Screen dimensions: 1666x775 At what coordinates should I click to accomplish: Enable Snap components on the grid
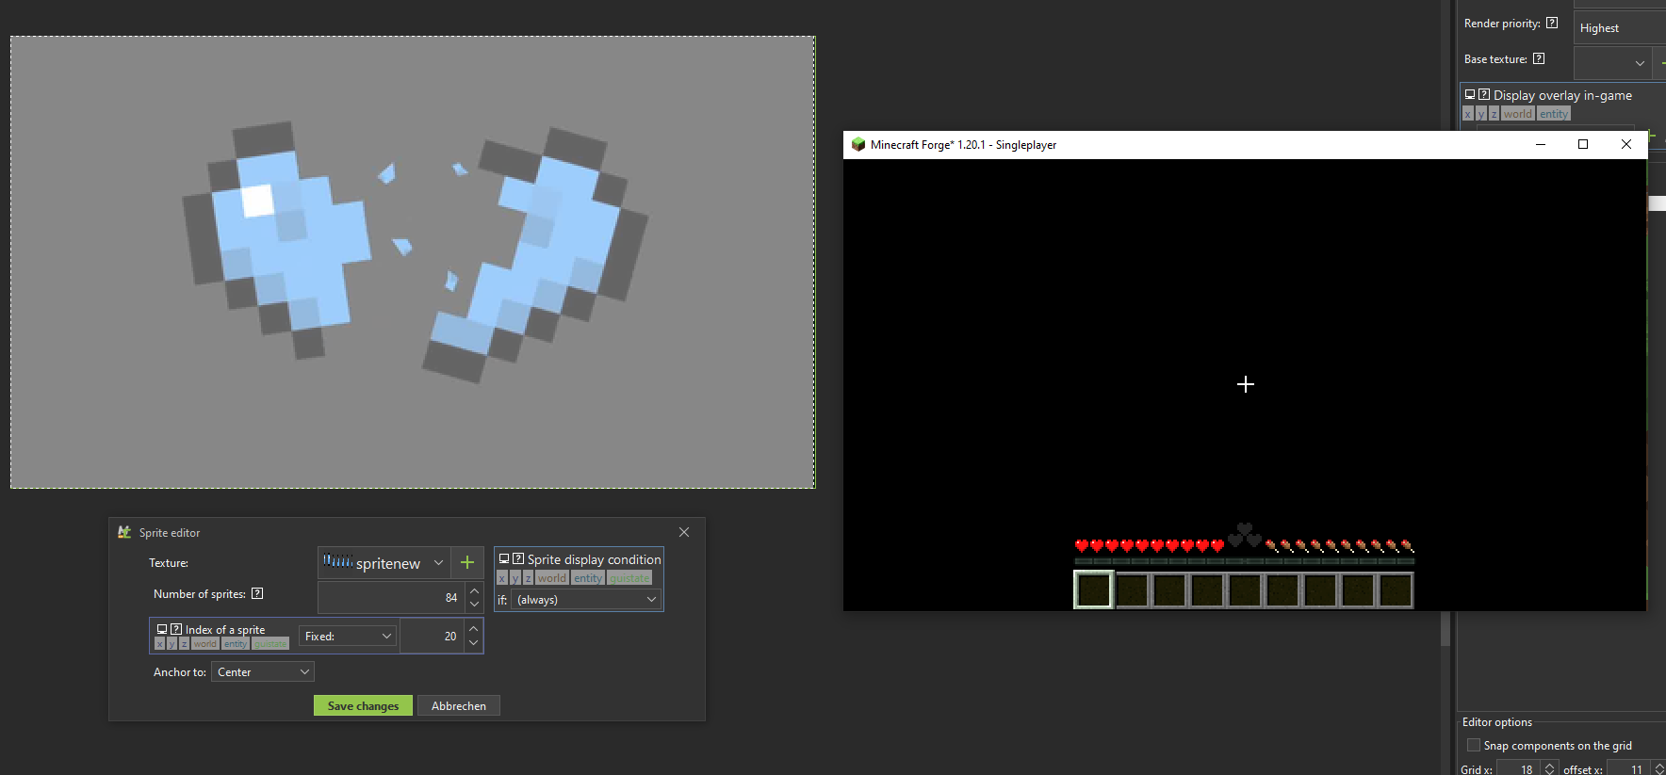[x=1474, y=745]
